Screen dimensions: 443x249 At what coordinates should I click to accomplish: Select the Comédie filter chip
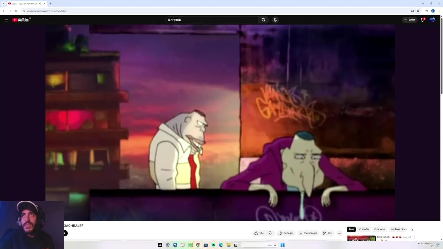coord(364,229)
